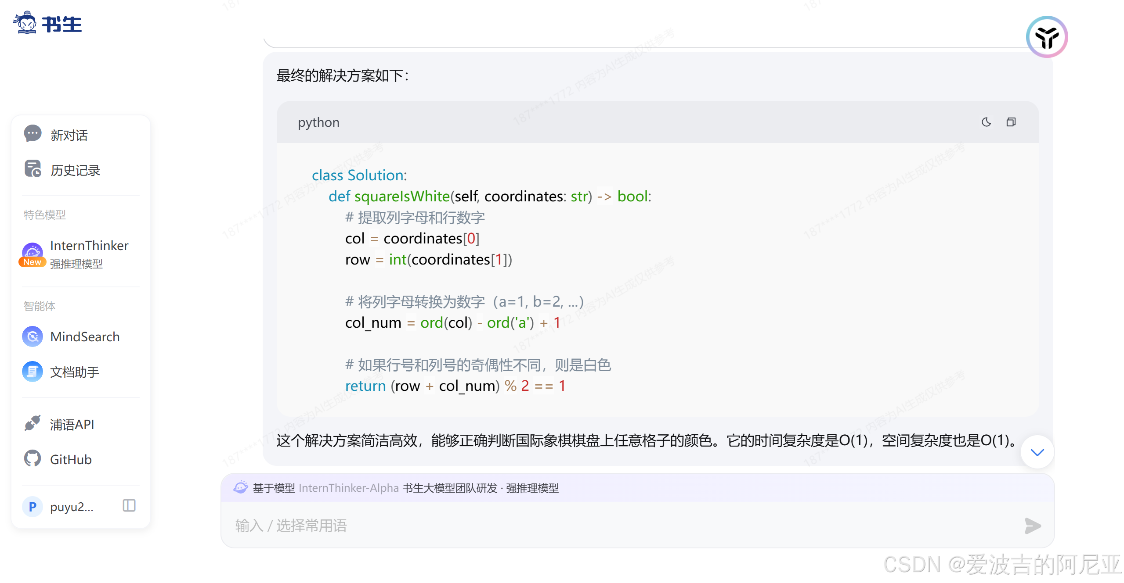Viewport: 1124px width, 583px height.
Task: Copy the Python code block
Action: click(1011, 122)
